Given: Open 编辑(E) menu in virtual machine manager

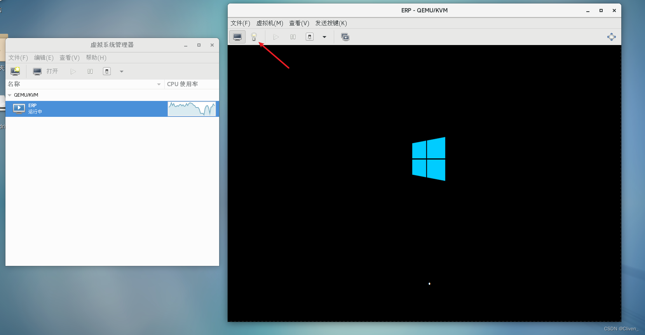Looking at the screenshot, I should click(44, 58).
